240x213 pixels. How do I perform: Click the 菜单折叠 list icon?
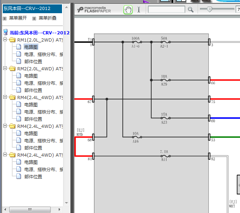34,18
